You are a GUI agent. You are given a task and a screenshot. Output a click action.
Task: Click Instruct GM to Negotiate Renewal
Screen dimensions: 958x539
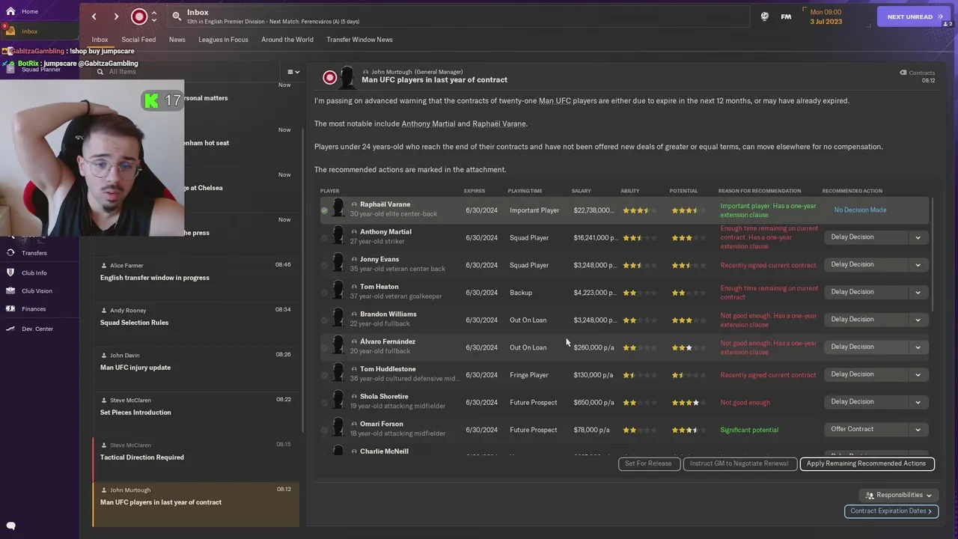click(739, 463)
